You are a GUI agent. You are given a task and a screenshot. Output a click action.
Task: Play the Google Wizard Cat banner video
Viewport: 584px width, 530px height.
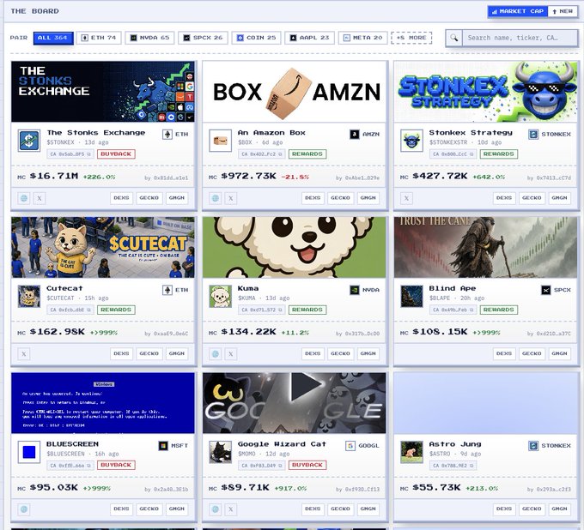(306, 387)
